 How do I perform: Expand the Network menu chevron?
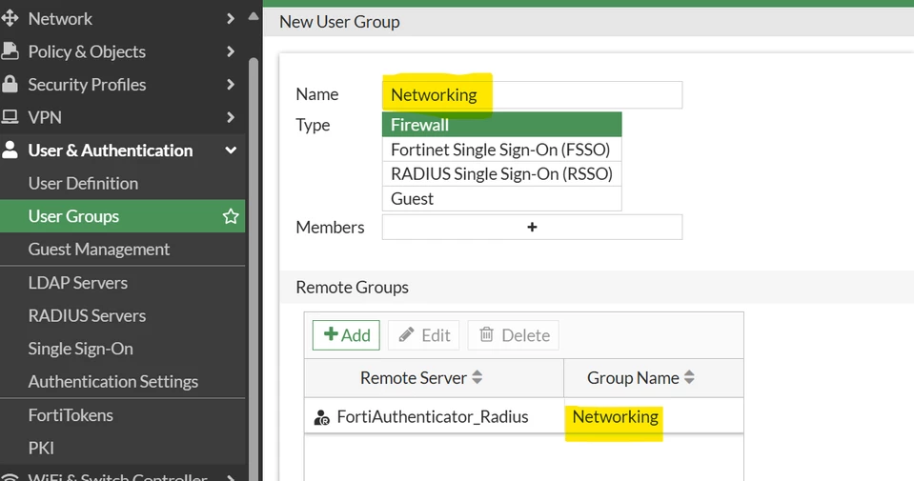point(231,19)
